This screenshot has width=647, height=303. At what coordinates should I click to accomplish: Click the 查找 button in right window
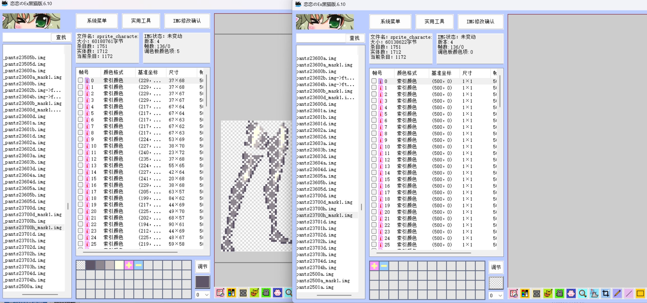pos(355,38)
